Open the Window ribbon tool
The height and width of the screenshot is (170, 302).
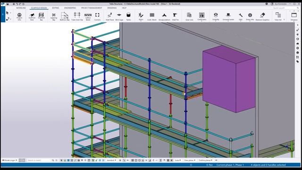294,17
